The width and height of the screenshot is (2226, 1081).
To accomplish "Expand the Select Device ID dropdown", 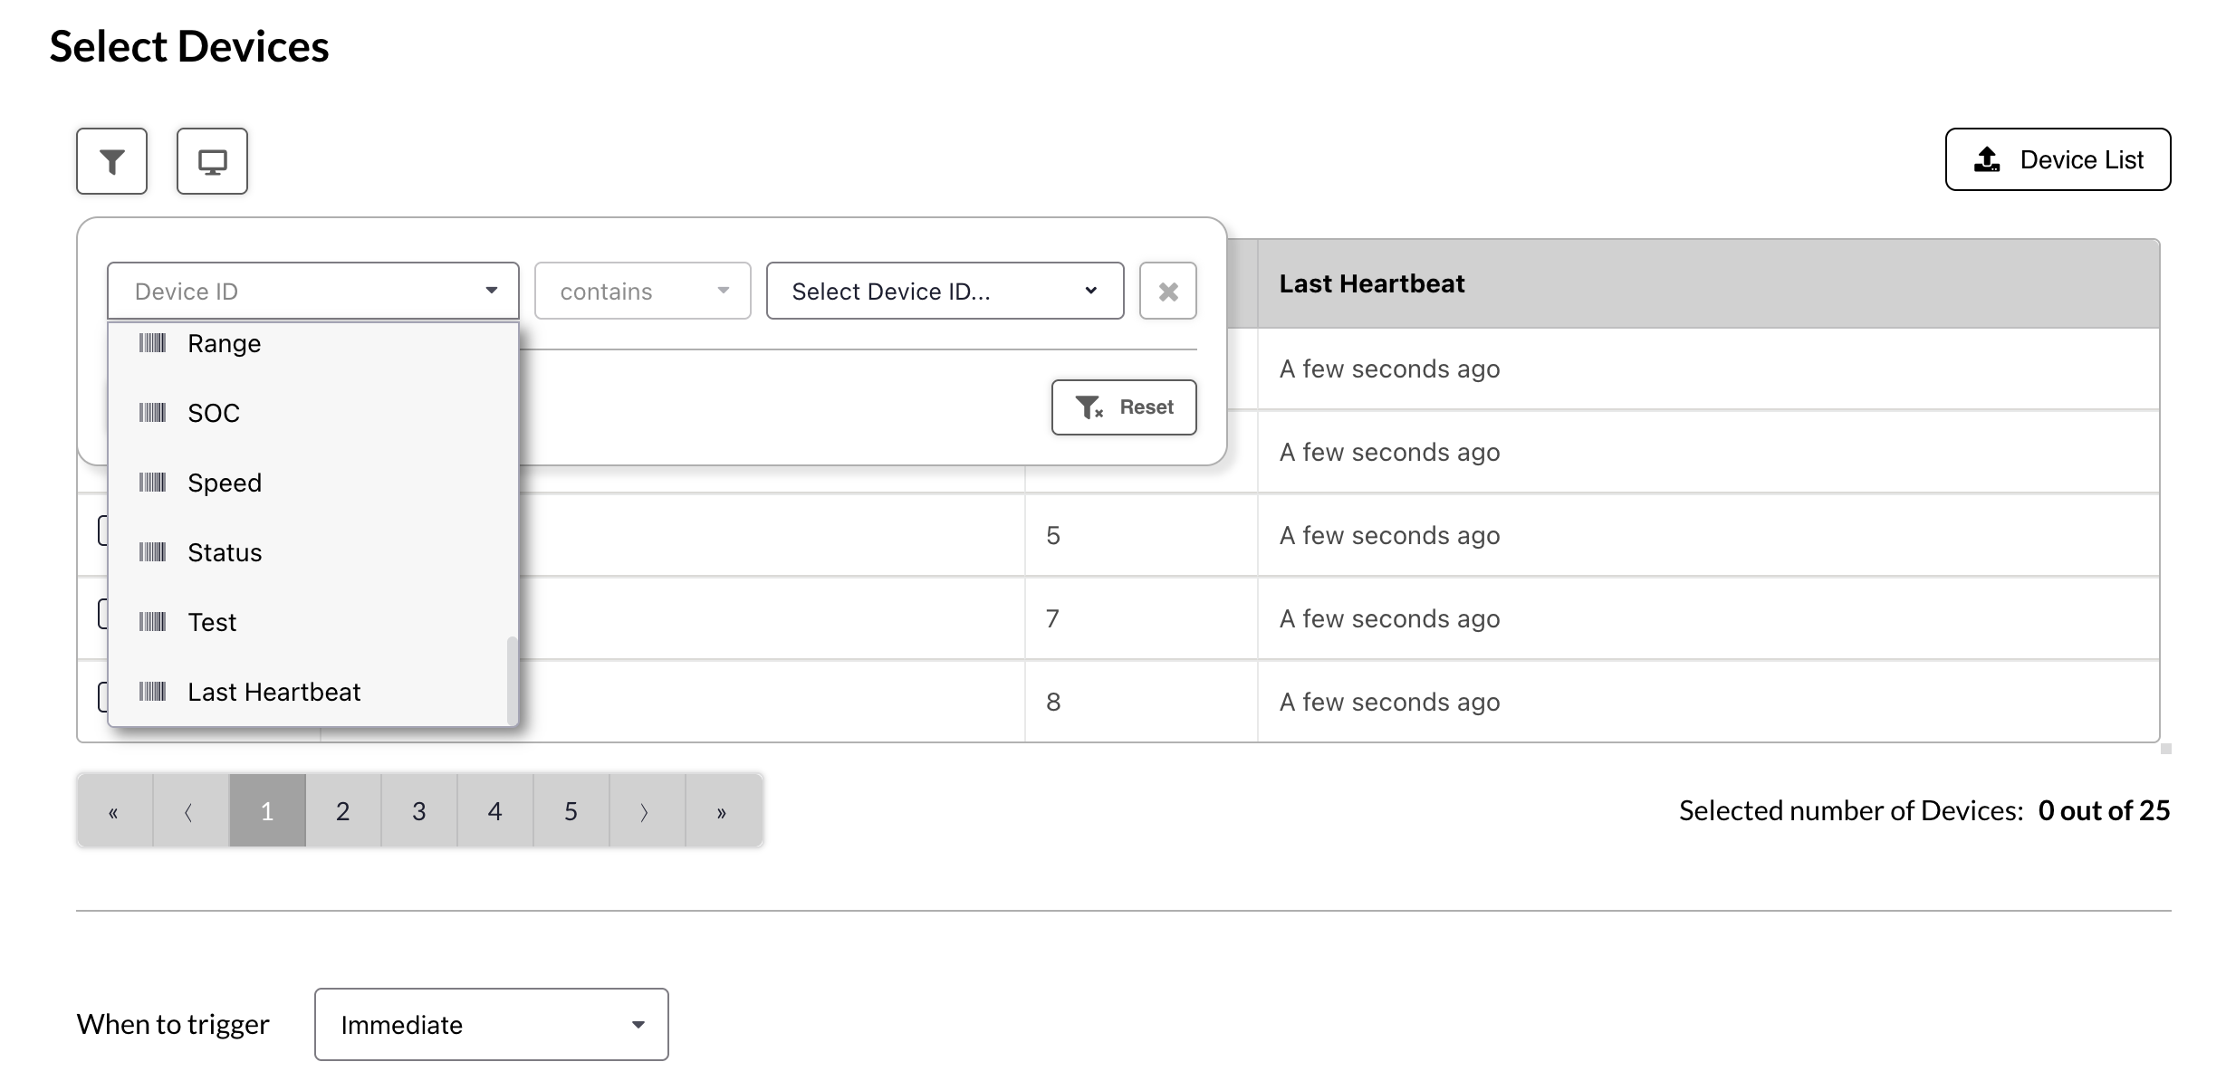I will click(x=945, y=291).
